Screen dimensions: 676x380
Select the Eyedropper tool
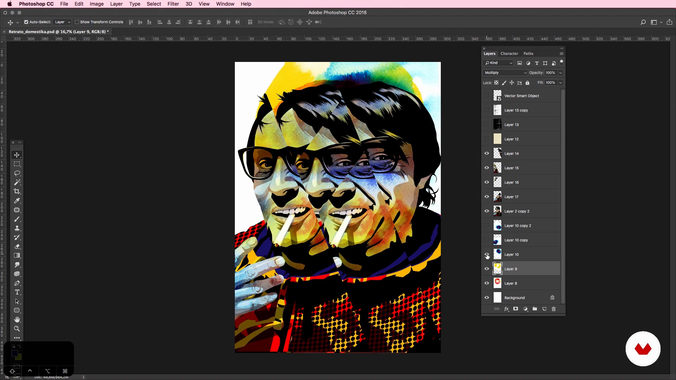coord(17,201)
